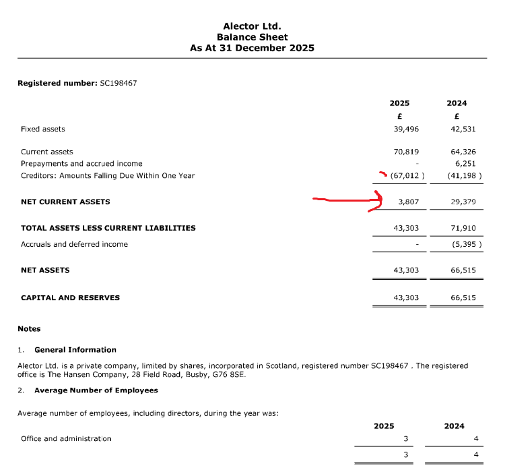This screenshot has height=476, width=505.
Task: Click the Office and administration row label
Action: click(x=66, y=439)
